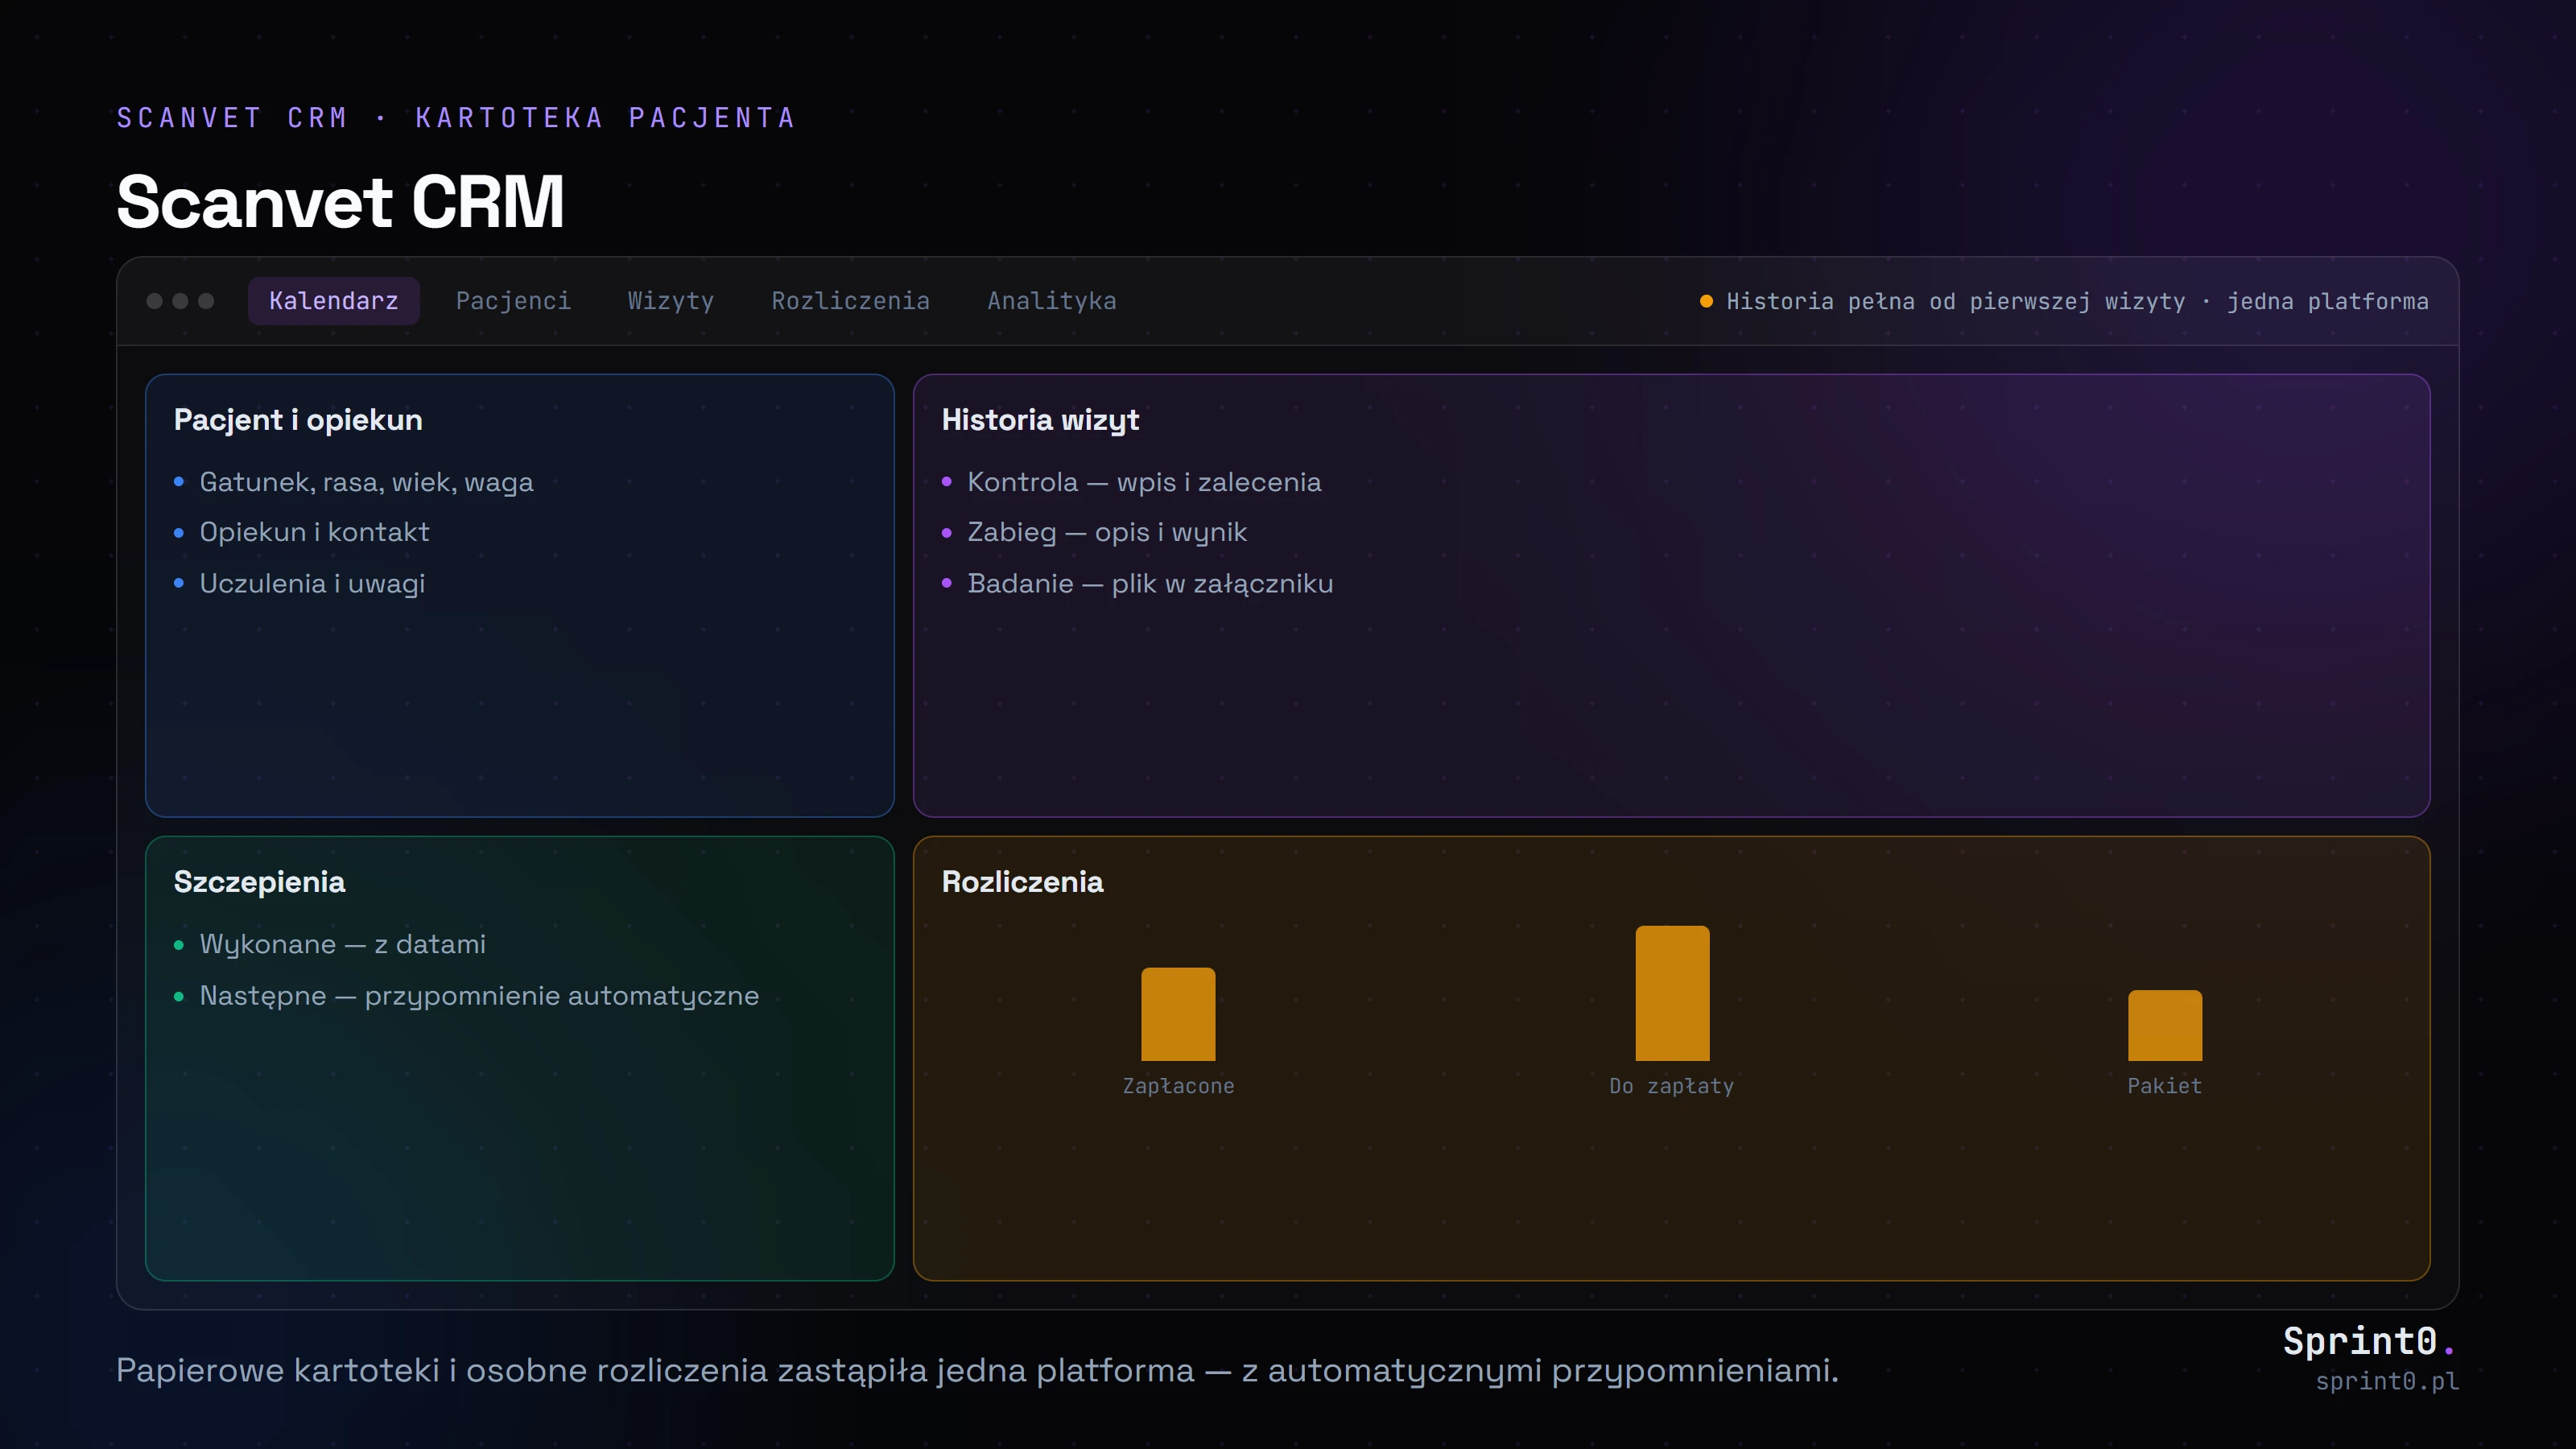Click the "Papierowe kartoteki" caption sentence

pyautogui.click(x=977, y=1370)
